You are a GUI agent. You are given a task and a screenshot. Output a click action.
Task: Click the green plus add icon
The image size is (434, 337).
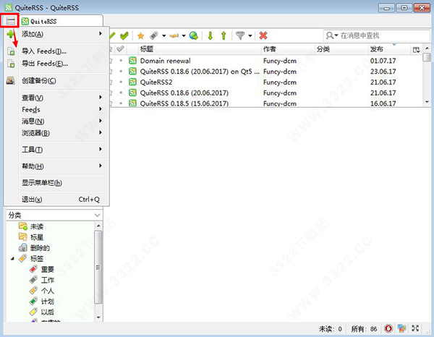pyautogui.click(x=10, y=34)
